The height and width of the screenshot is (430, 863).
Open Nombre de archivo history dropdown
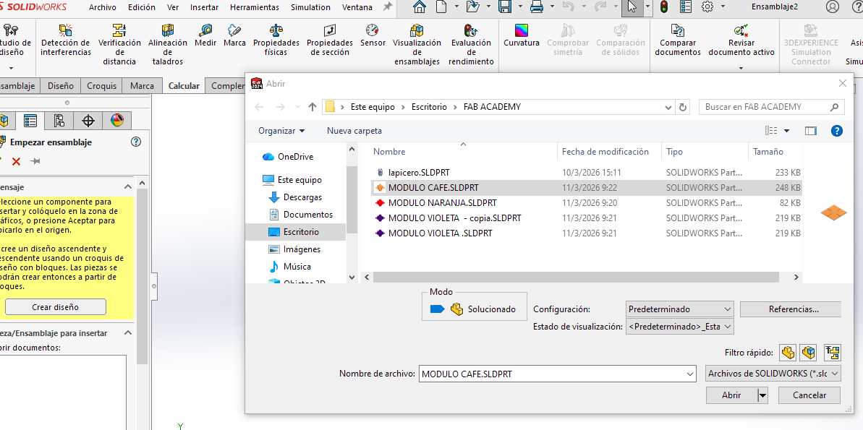point(691,374)
